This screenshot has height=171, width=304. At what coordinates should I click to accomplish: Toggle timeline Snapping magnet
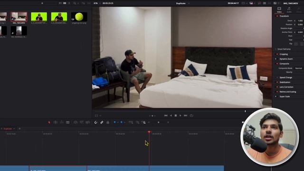click(95, 123)
